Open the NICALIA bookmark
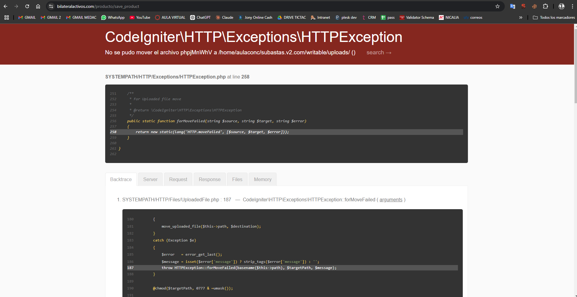 [449, 18]
